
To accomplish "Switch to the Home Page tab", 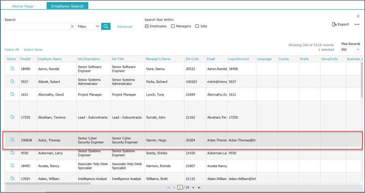I will pyautogui.click(x=23, y=6).
